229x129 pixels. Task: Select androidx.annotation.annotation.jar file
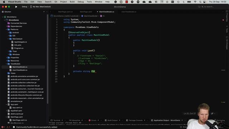(24, 76)
